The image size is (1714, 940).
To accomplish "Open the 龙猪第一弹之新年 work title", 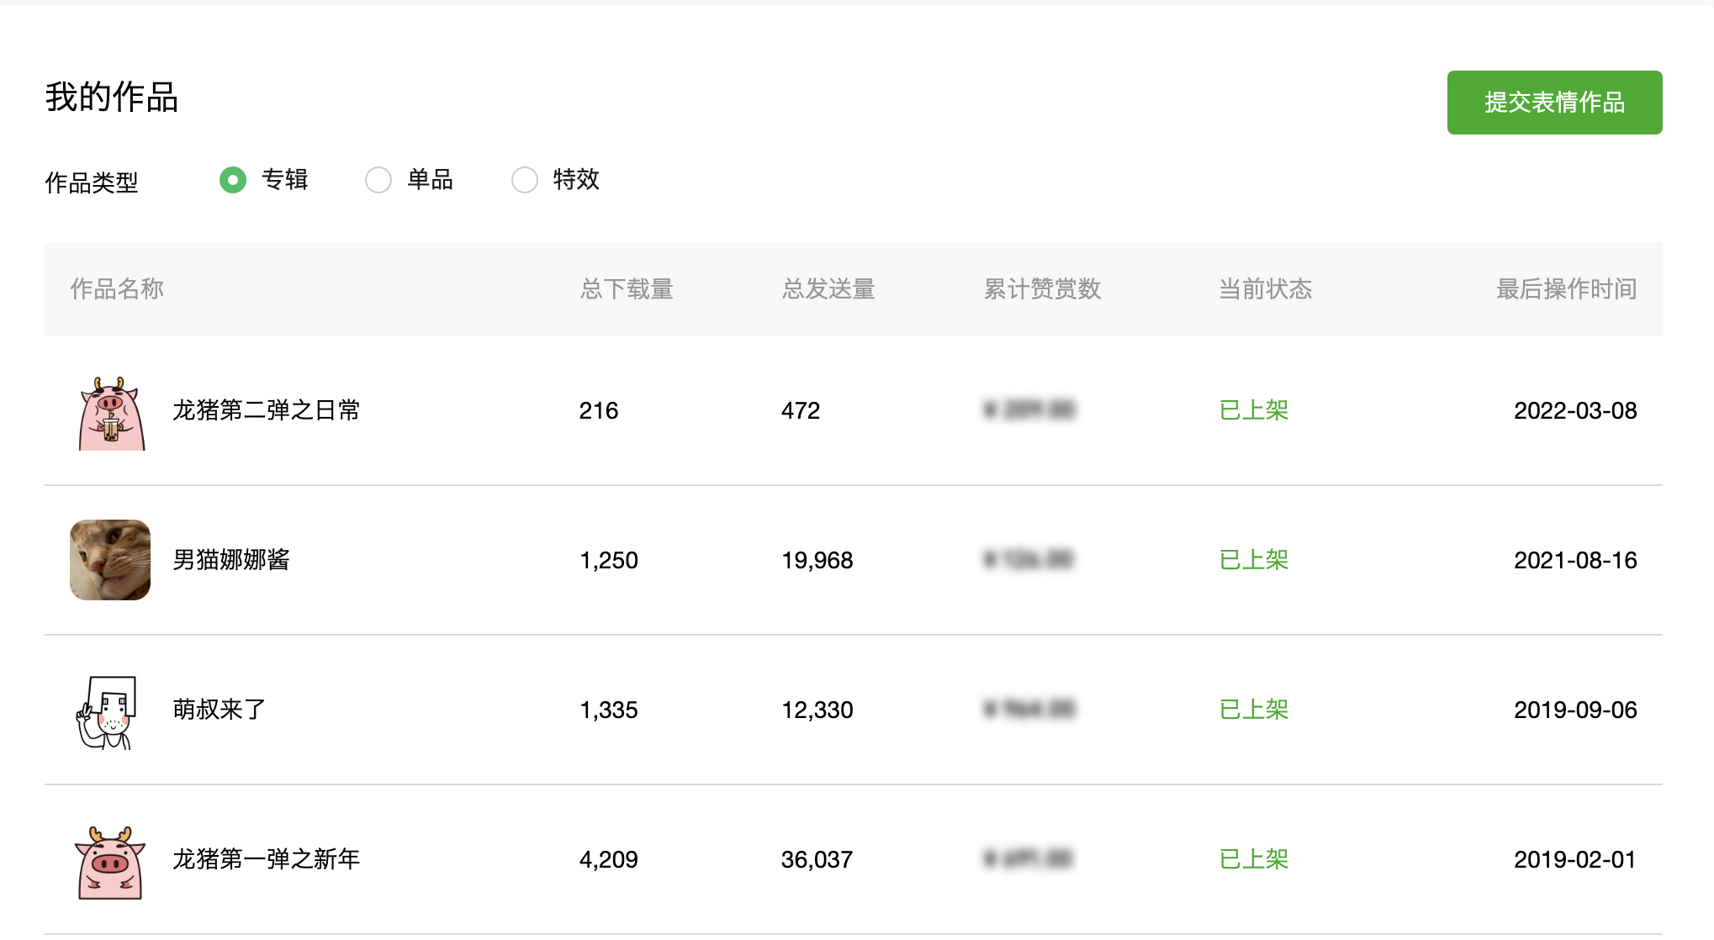I will tap(267, 859).
